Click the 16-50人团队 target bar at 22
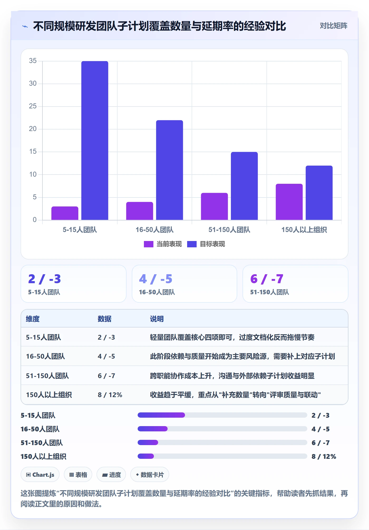 [x=169, y=170]
